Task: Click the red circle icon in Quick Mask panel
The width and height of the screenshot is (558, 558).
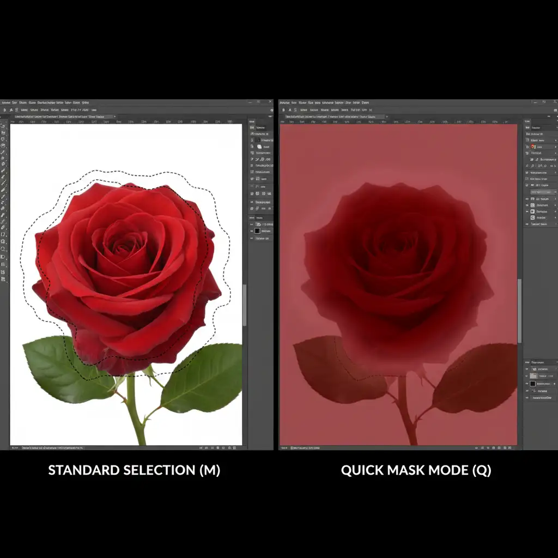Action: point(533,147)
